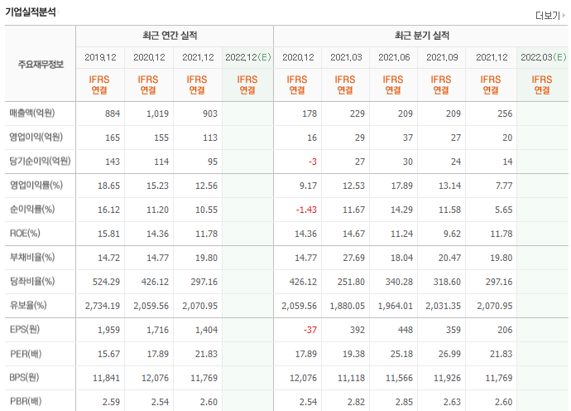This screenshot has height=411, width=571.
Task: Click the 영업이익(억원) row label
Action: pyautogui.click(x=36, y=137)
